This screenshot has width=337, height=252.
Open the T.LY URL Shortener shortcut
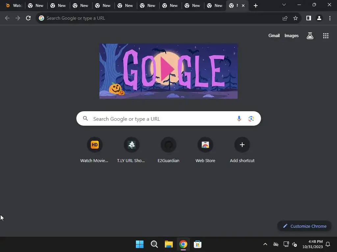pyautogui.click(x=132, y=150)
